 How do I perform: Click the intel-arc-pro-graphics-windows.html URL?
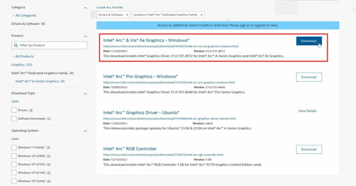click(169, 82)
